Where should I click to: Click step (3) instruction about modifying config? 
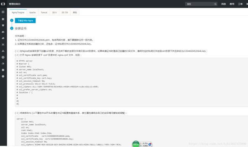click(71, 113)
